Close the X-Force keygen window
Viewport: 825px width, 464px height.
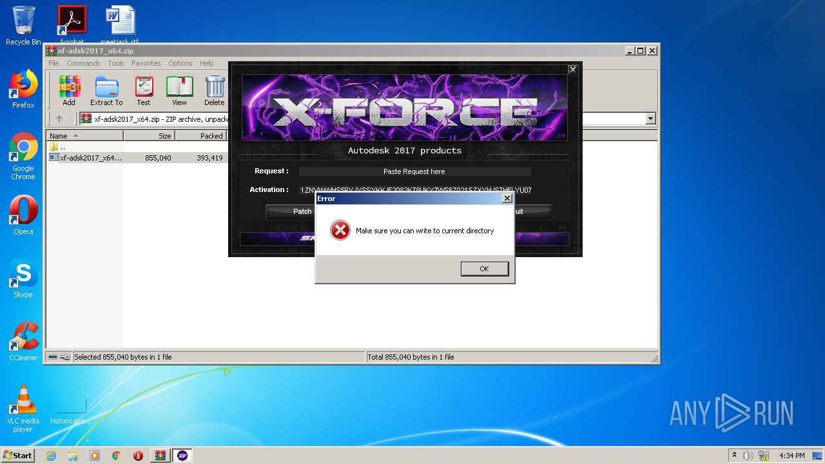(572, 70)
